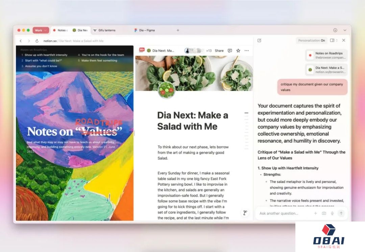Viewport: 365px width, 252px height.
Task: Click the "Strengths:" bullet
Action: 272,174
